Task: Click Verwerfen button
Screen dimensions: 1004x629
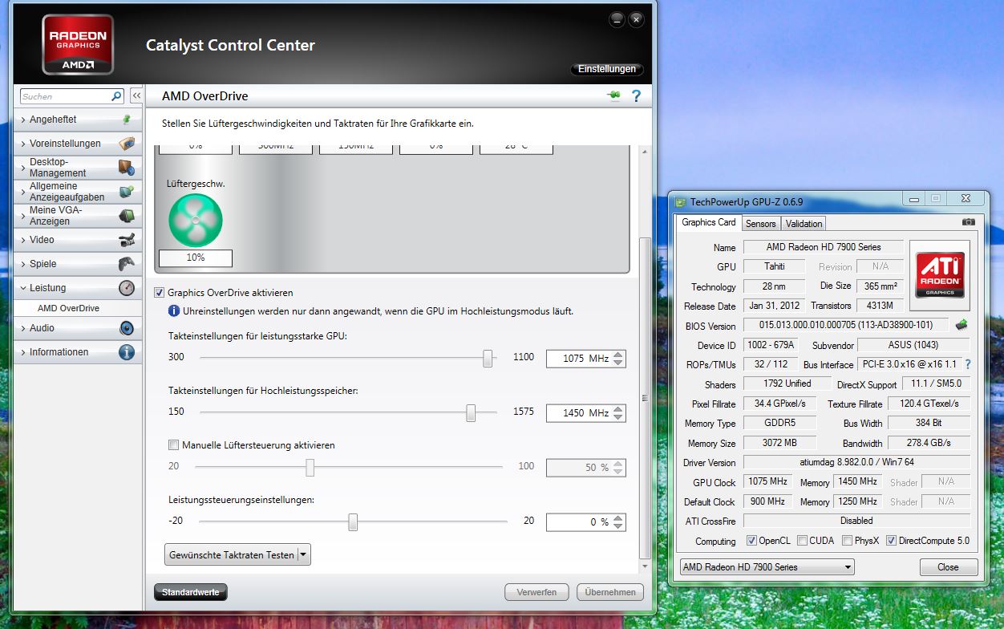Action: [x=536, y=592]
